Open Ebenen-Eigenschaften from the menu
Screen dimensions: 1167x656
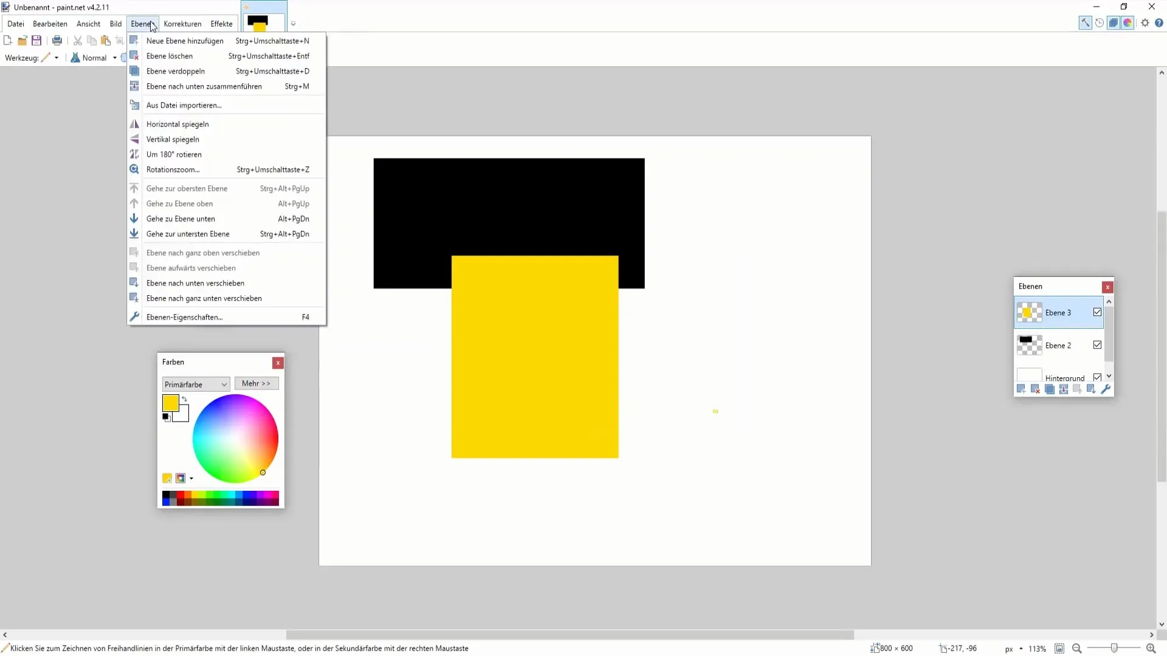tap(227, 317)
